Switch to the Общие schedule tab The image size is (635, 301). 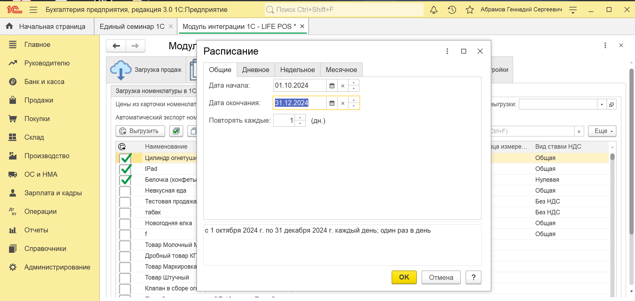(x=220, y=70)
